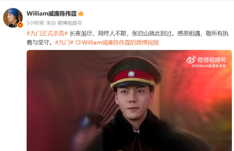Click the post text 长夜虽尽
Viewport: 234px width, 151px height.
pos(81,34)
